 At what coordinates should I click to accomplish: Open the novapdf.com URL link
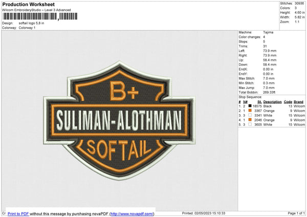click(132, 213)
